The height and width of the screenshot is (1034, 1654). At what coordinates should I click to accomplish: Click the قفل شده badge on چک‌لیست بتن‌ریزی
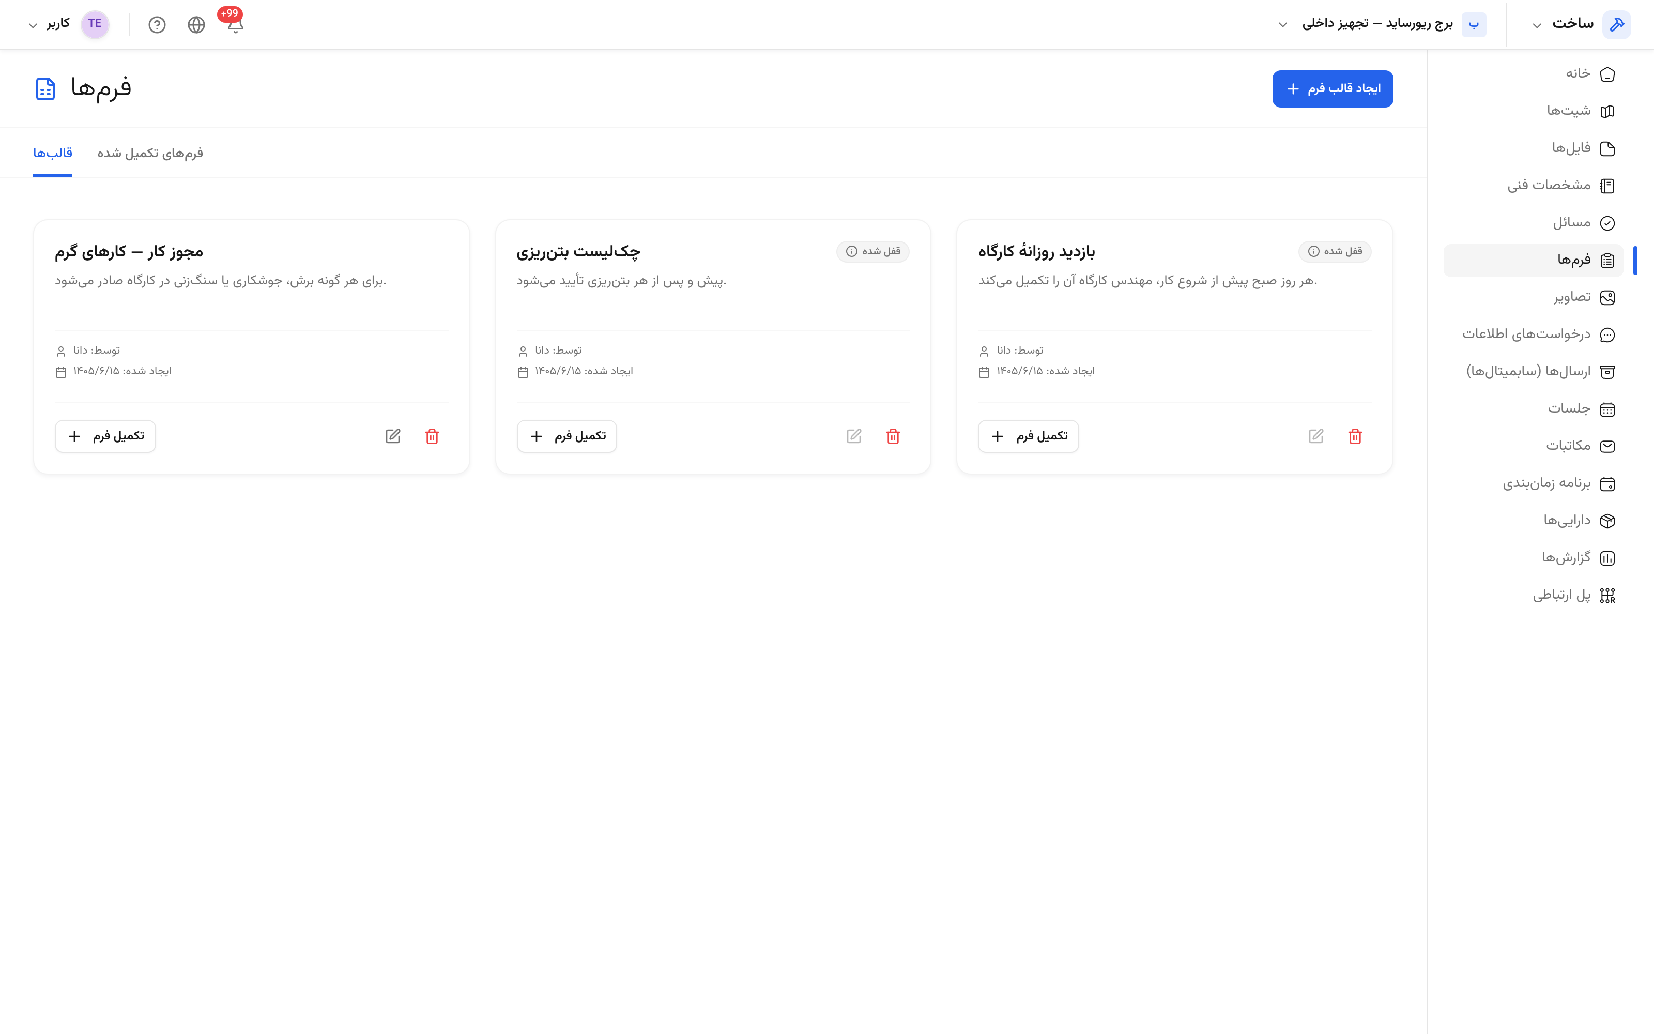click(x=873, y=252)
